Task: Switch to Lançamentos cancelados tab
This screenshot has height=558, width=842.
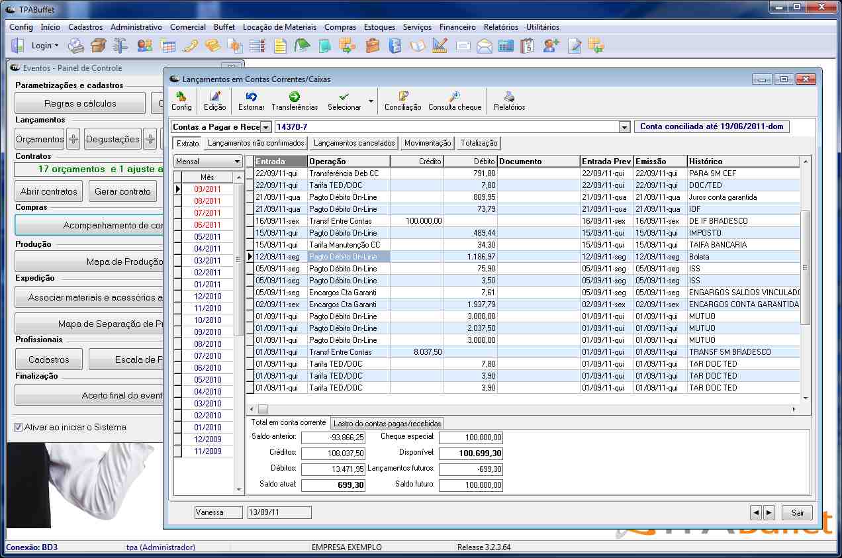Action: point(354,143)
